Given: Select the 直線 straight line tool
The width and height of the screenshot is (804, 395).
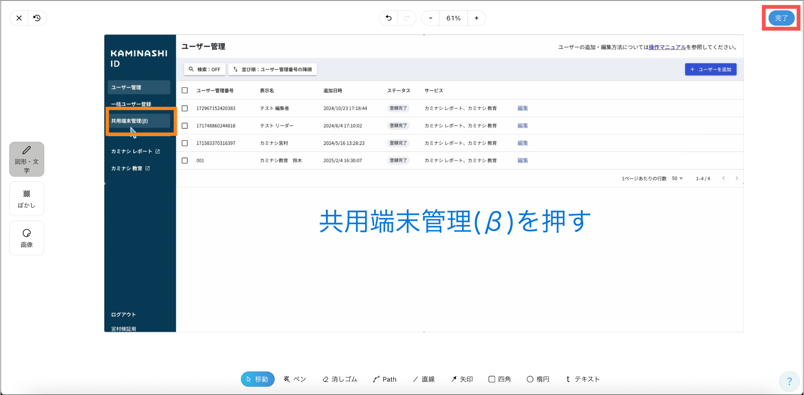Looking at the screenshot, I should click(424, 379).
